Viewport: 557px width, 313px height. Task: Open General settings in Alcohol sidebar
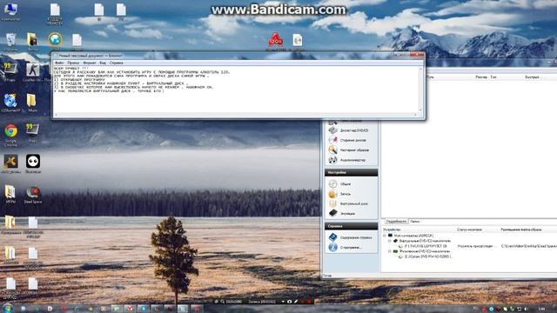[x=340, y=183]
